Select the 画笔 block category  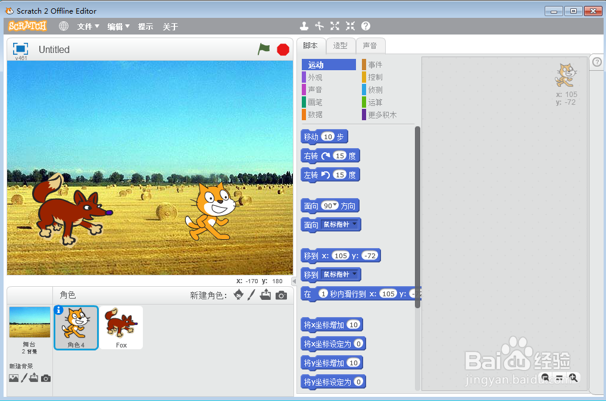(329, 102)
